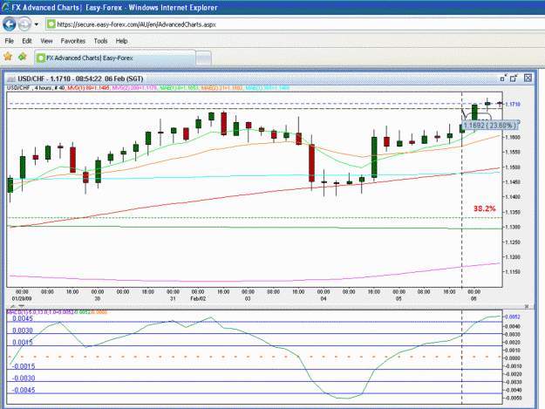The width and height of the screenshot is (545, 409).
Task: Click the Feb/02 date axis label
Action: [x=198, y=298]
